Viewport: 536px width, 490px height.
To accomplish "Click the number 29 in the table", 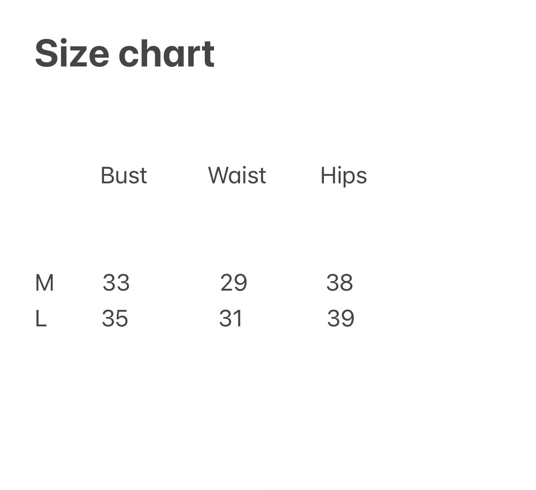I will (234, 282).
